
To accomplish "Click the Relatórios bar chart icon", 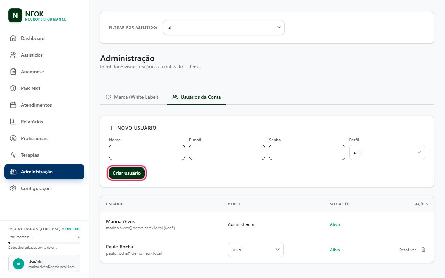I will point(13,122).
